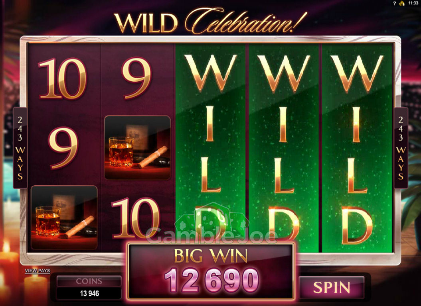Image resolution: width=421 pixels, height=306 pixels.
Task: Click the BIG WIN 12690 banner
Action: point(211,271)
